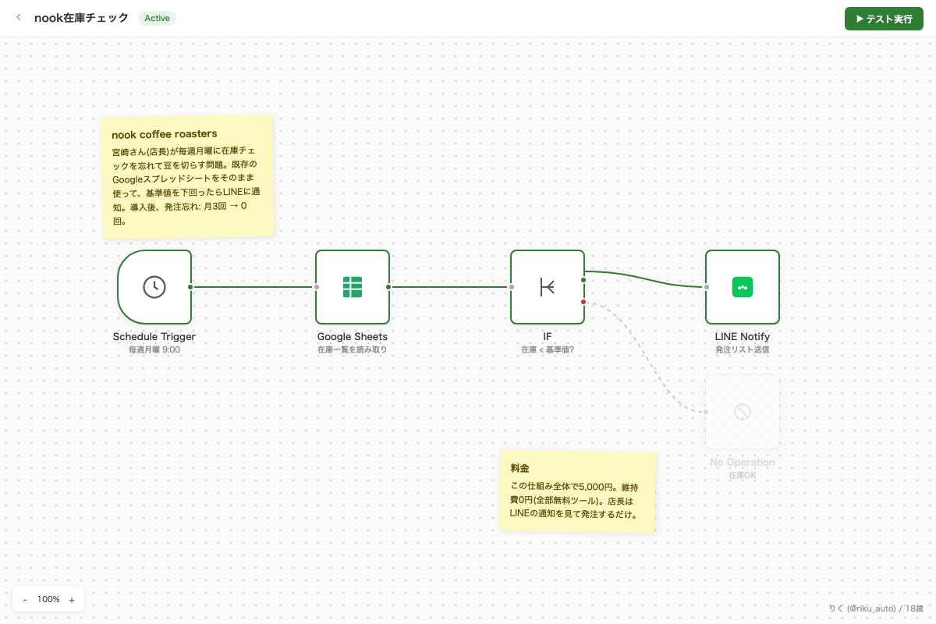Go back using the top-left arrow
The height and width of the screenshot is (624, 936).
click(19, 18)
